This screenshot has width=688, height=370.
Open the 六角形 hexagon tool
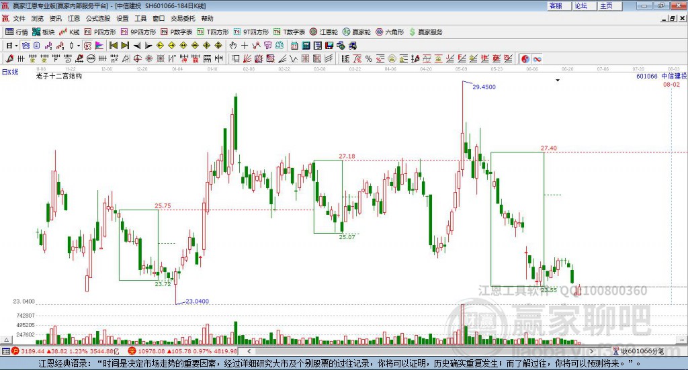pyautogui.click(x=390, y=32)
